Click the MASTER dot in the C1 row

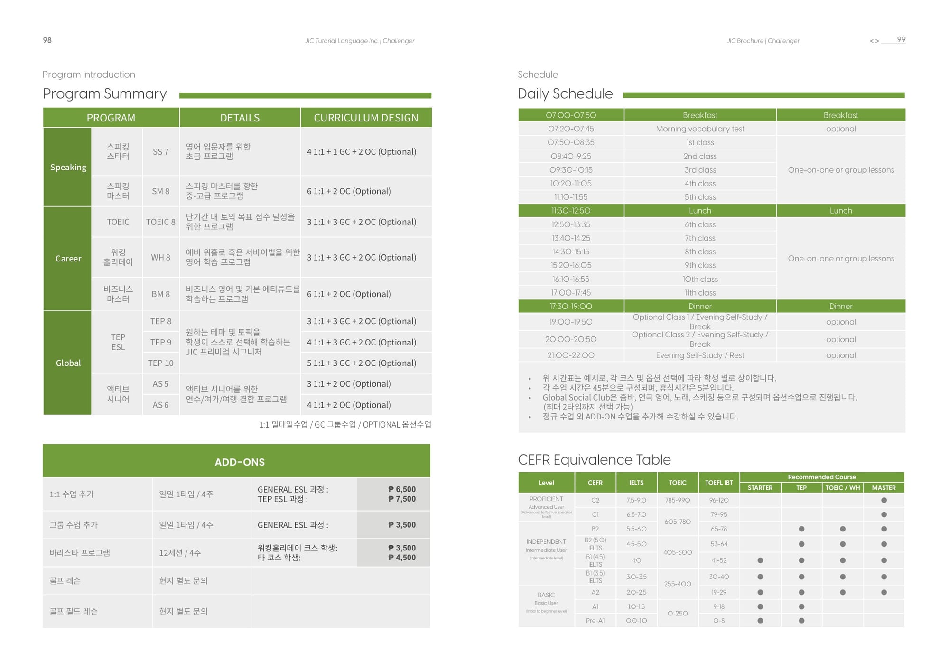[884, 514]
